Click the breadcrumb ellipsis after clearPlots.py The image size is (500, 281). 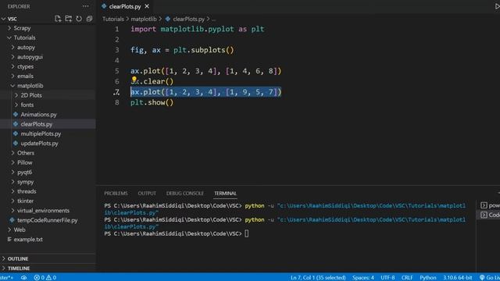tap(213, 20)
